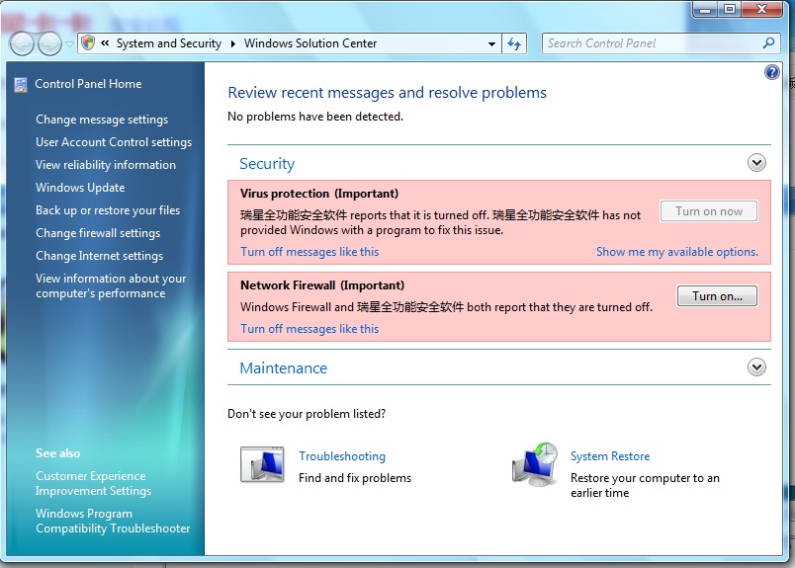Click the System Restore clock icon
The image size is (795, 568).
pyautogui.click(x=534, y=464)
